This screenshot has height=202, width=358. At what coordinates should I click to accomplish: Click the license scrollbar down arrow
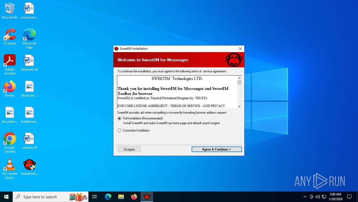[x=239, y=106]
